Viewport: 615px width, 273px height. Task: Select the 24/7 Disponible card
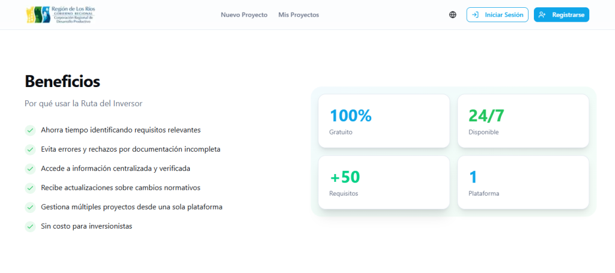523,121
